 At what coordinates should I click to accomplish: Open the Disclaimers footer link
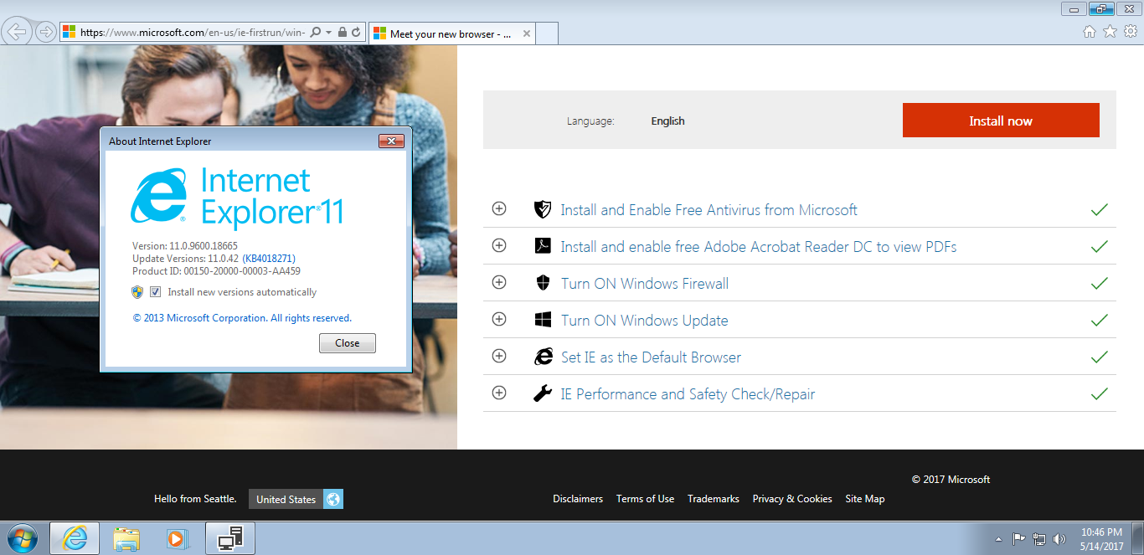tap(578, 499)
